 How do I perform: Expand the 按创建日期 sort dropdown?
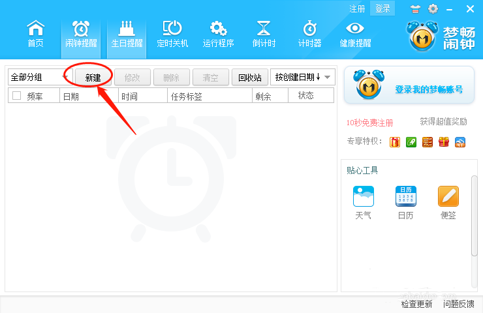pos(302,77)
